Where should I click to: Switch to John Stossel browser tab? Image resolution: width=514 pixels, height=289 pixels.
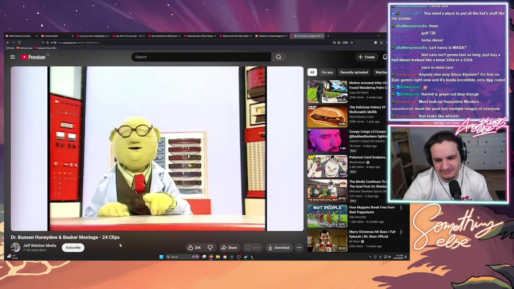pyautogui.click(x=165, y=36)
